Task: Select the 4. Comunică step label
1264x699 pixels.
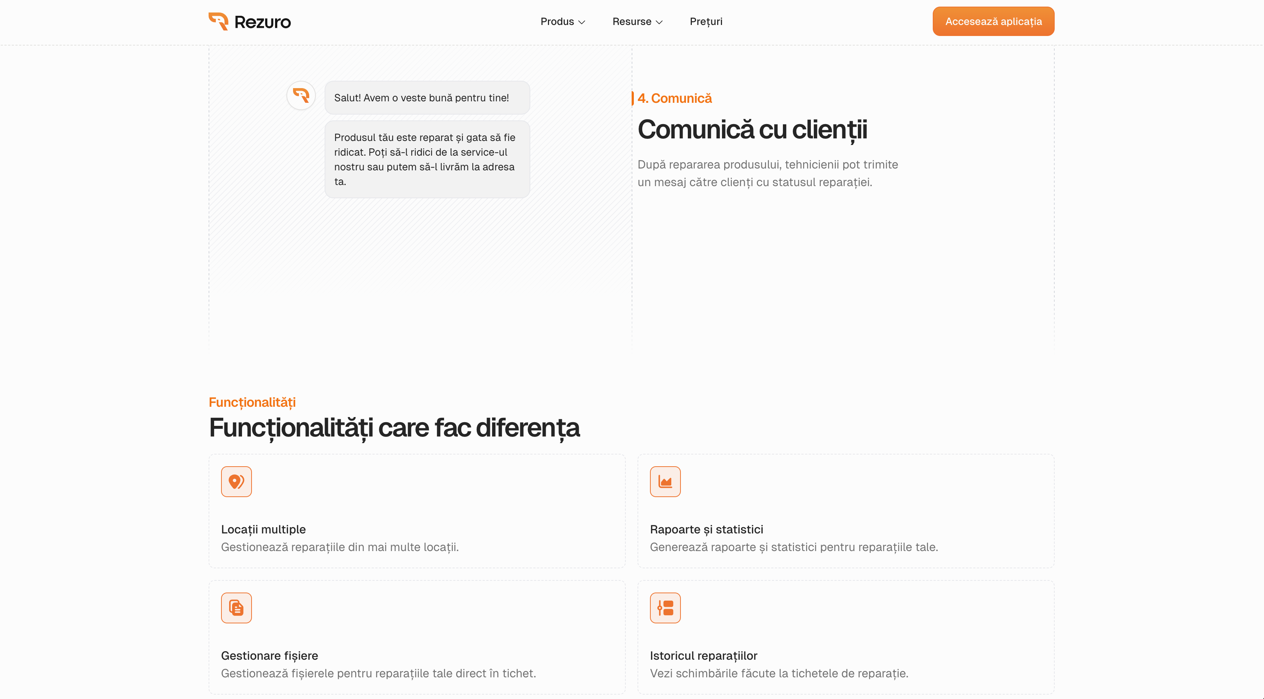Action: (x=674, y=98)
